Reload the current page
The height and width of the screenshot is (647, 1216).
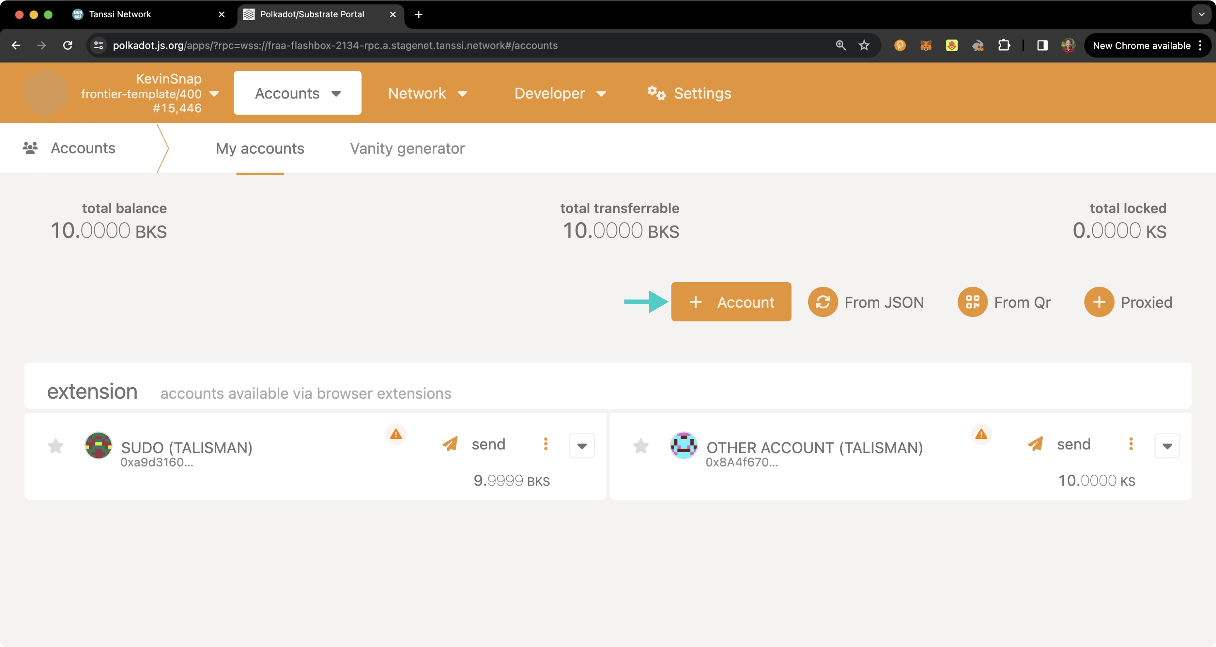click(67, 45)
